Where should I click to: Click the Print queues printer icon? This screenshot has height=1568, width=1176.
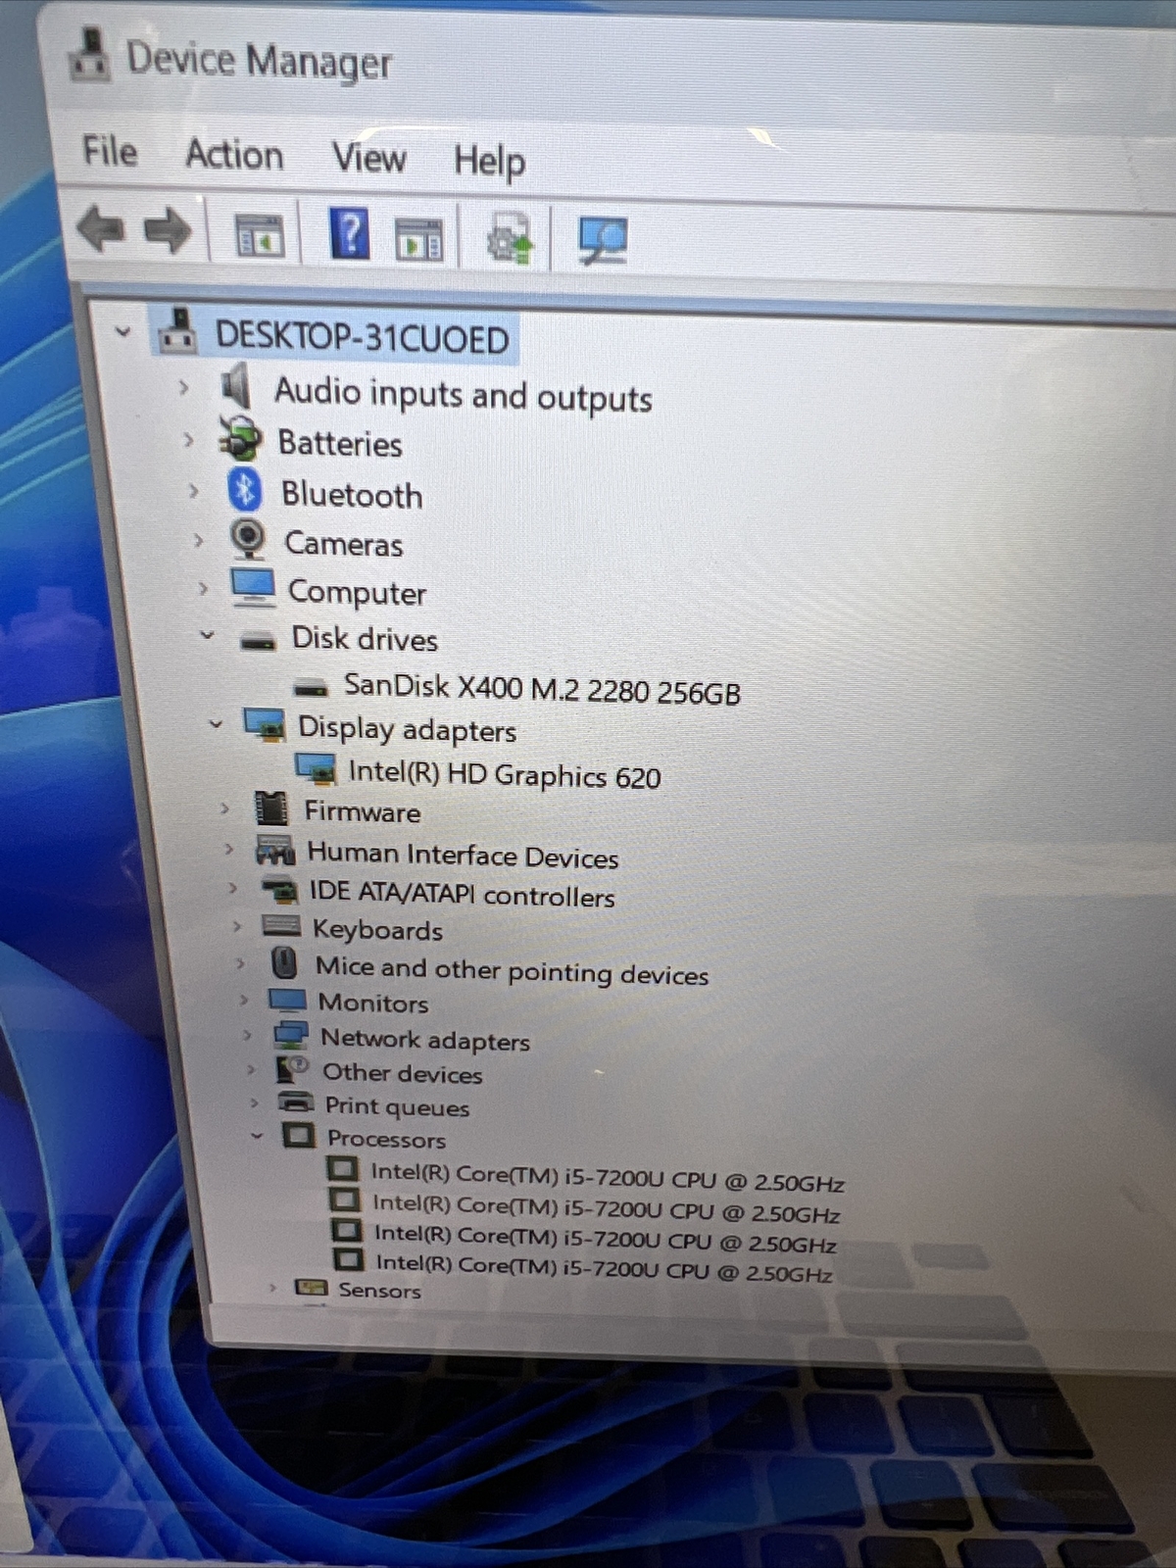coord(296,1102)
